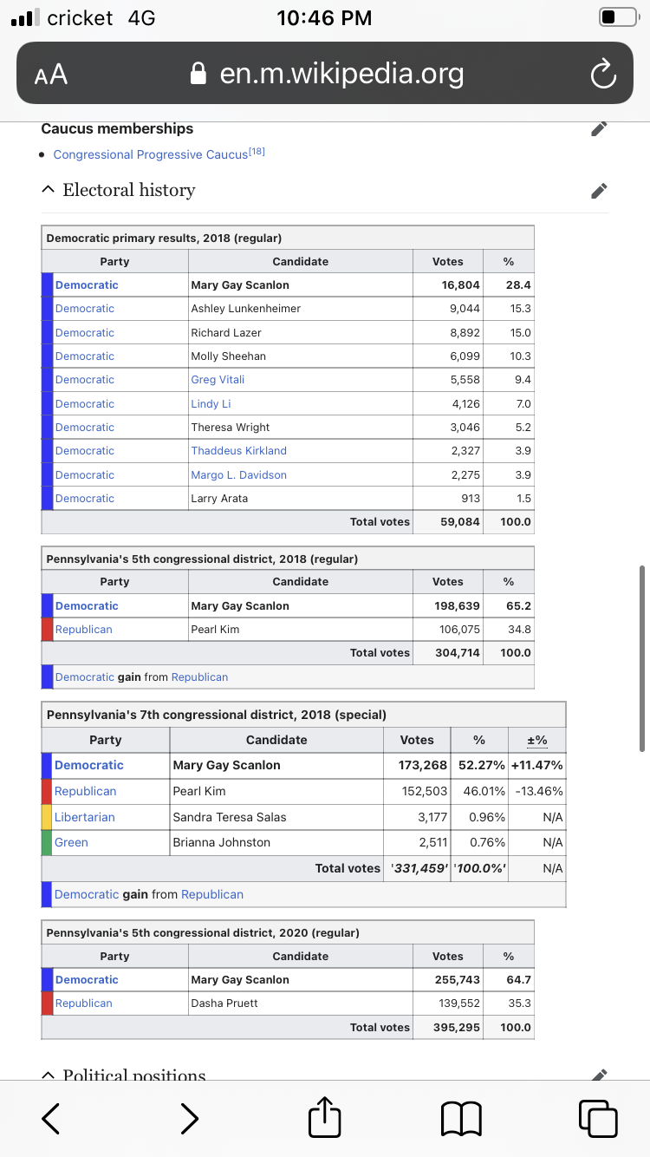Open the AA reader text options

[51, 75]
